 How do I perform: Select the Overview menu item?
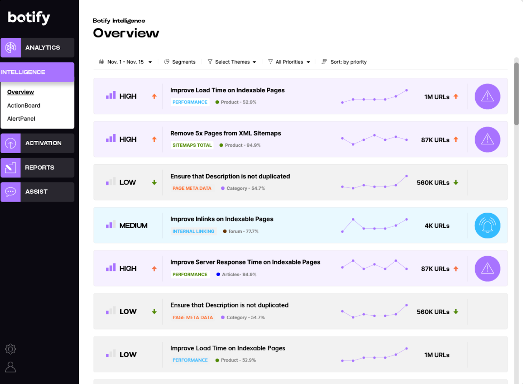click(x=20, y=92)
